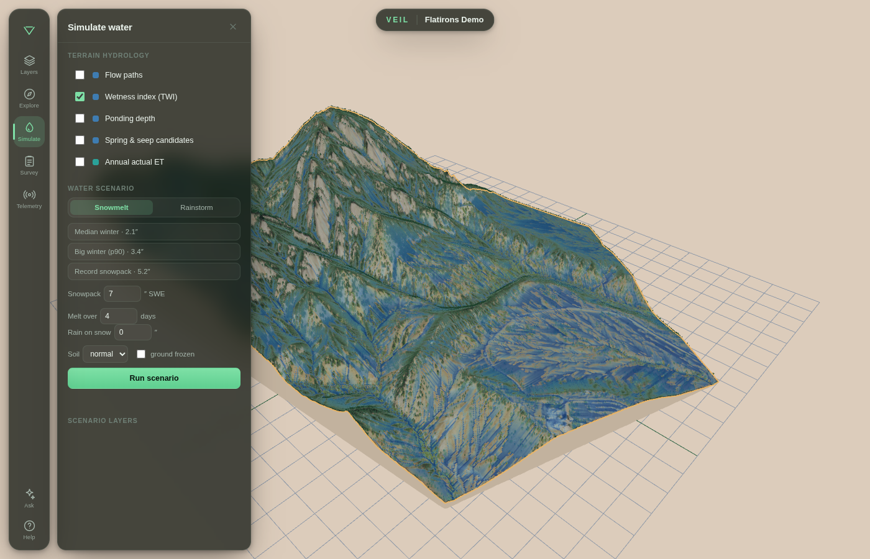Switch to the Snowmelt scenario tab
This screenshot has height=559, width=870.
[111, 207]
